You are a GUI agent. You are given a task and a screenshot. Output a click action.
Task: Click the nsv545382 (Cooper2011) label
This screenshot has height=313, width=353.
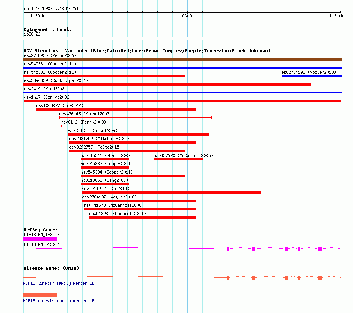click(50, 72)
